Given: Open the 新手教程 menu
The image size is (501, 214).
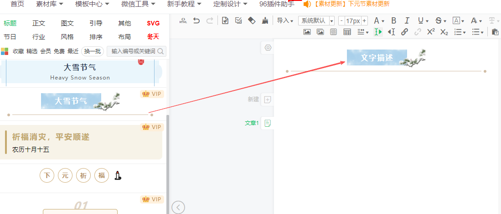Looking at the screenshot, I should pyautogui.click(x=184, y=4).
